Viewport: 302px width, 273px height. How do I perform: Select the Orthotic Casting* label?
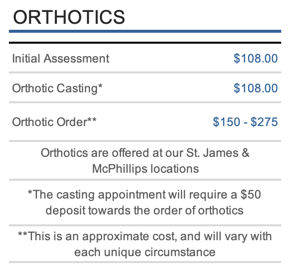pyautogui.click(x=57, y=88)
